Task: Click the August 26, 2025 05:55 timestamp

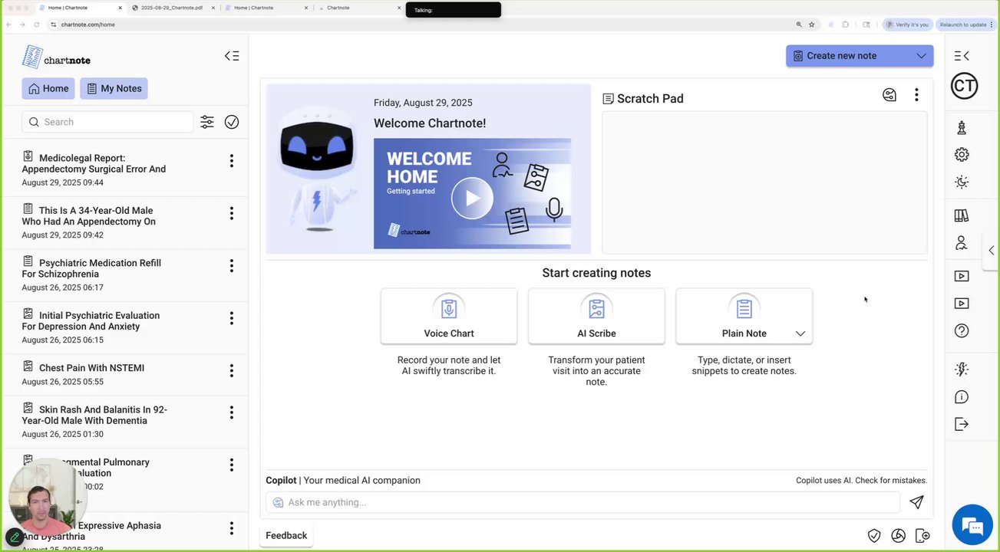Action: 62,382
